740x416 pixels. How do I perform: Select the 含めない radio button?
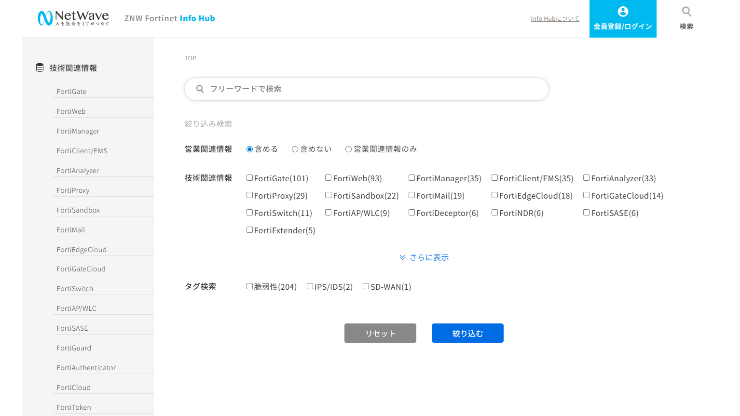[x=295, y=149]
